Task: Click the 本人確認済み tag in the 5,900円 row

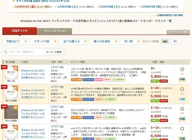Action: tap(110, 99)
